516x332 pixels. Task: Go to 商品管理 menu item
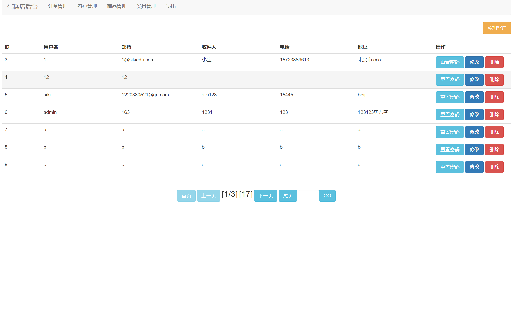coord(117,6)
